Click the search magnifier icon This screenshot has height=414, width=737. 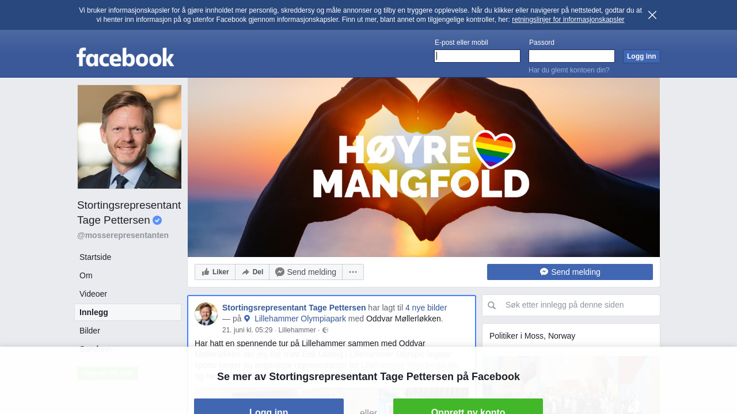click(x=492, y=305)
